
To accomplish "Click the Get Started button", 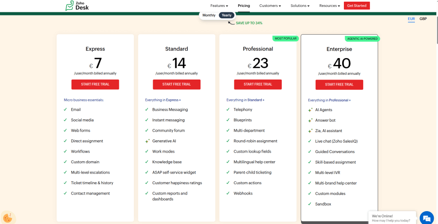I will (x=357, y=6).
